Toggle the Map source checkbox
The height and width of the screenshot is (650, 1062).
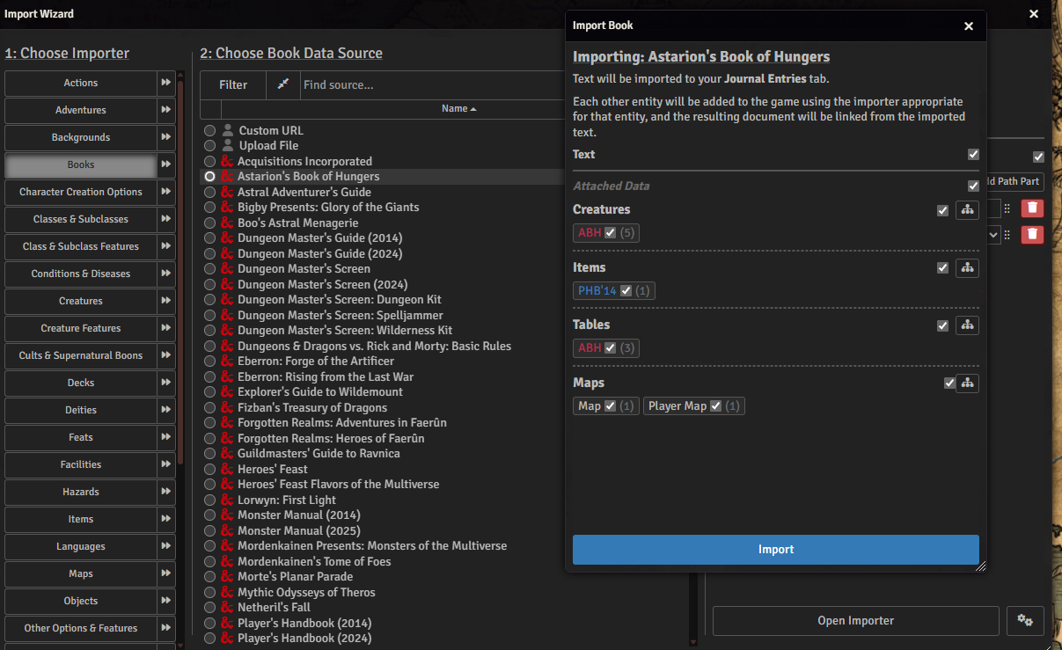pos(610,406)
